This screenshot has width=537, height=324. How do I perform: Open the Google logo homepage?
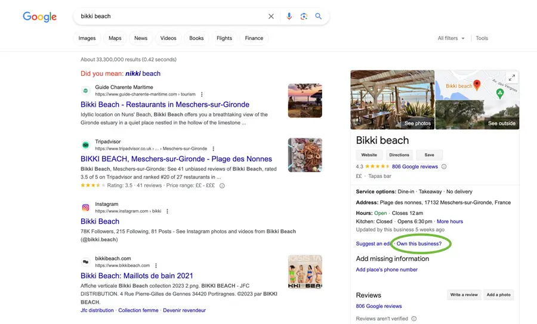click(x=40, y=17)
